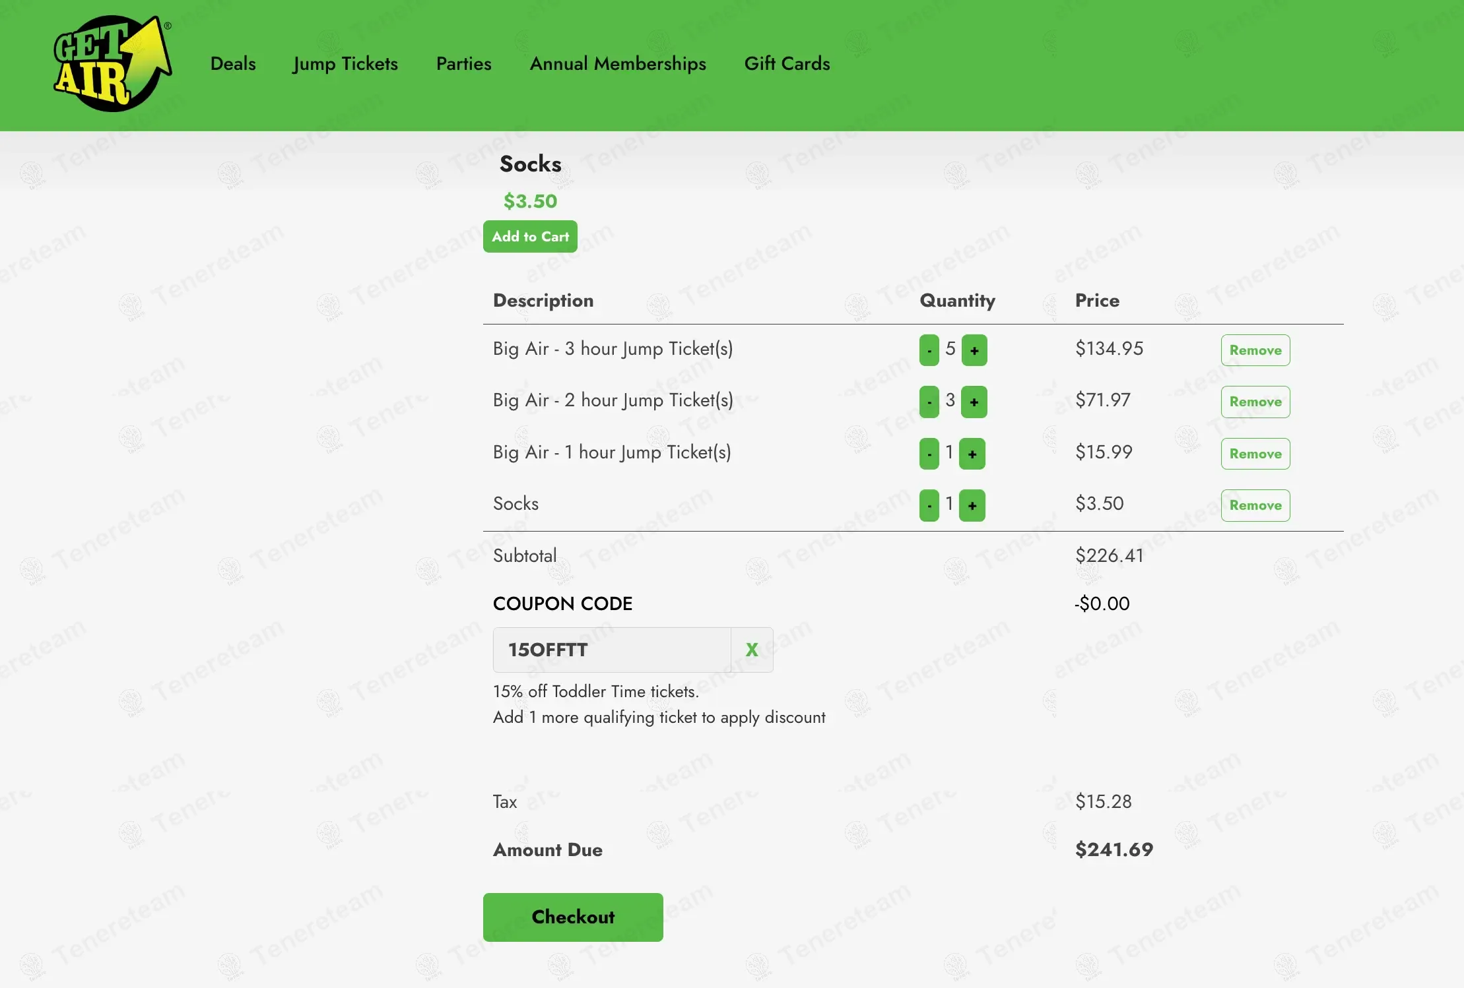Image resolution: width=1464 pixels, height=988 pixels.
Task: Clear the 15OFFTT coupon with X
Action: tap(751, 650)
